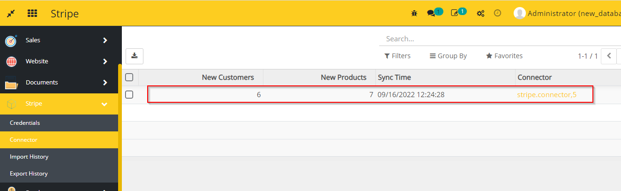Check the stripe.connector,5 row checkbox
Viewport: 621px width, 191px height.
pyautogui.click(x=129, y=95)
